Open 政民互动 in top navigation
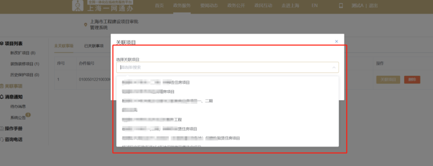Screen dimensions: 433x166 point(263,5)
